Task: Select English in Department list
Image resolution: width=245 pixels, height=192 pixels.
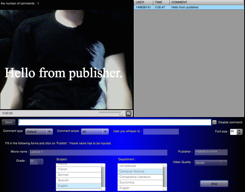Action: click(x=140, y=188)
